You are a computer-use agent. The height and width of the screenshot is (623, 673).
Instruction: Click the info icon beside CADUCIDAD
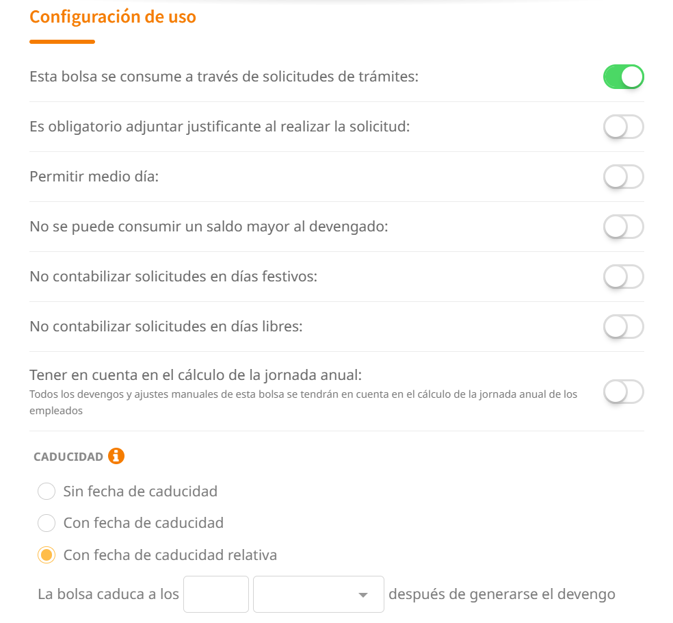coord(116,456)
